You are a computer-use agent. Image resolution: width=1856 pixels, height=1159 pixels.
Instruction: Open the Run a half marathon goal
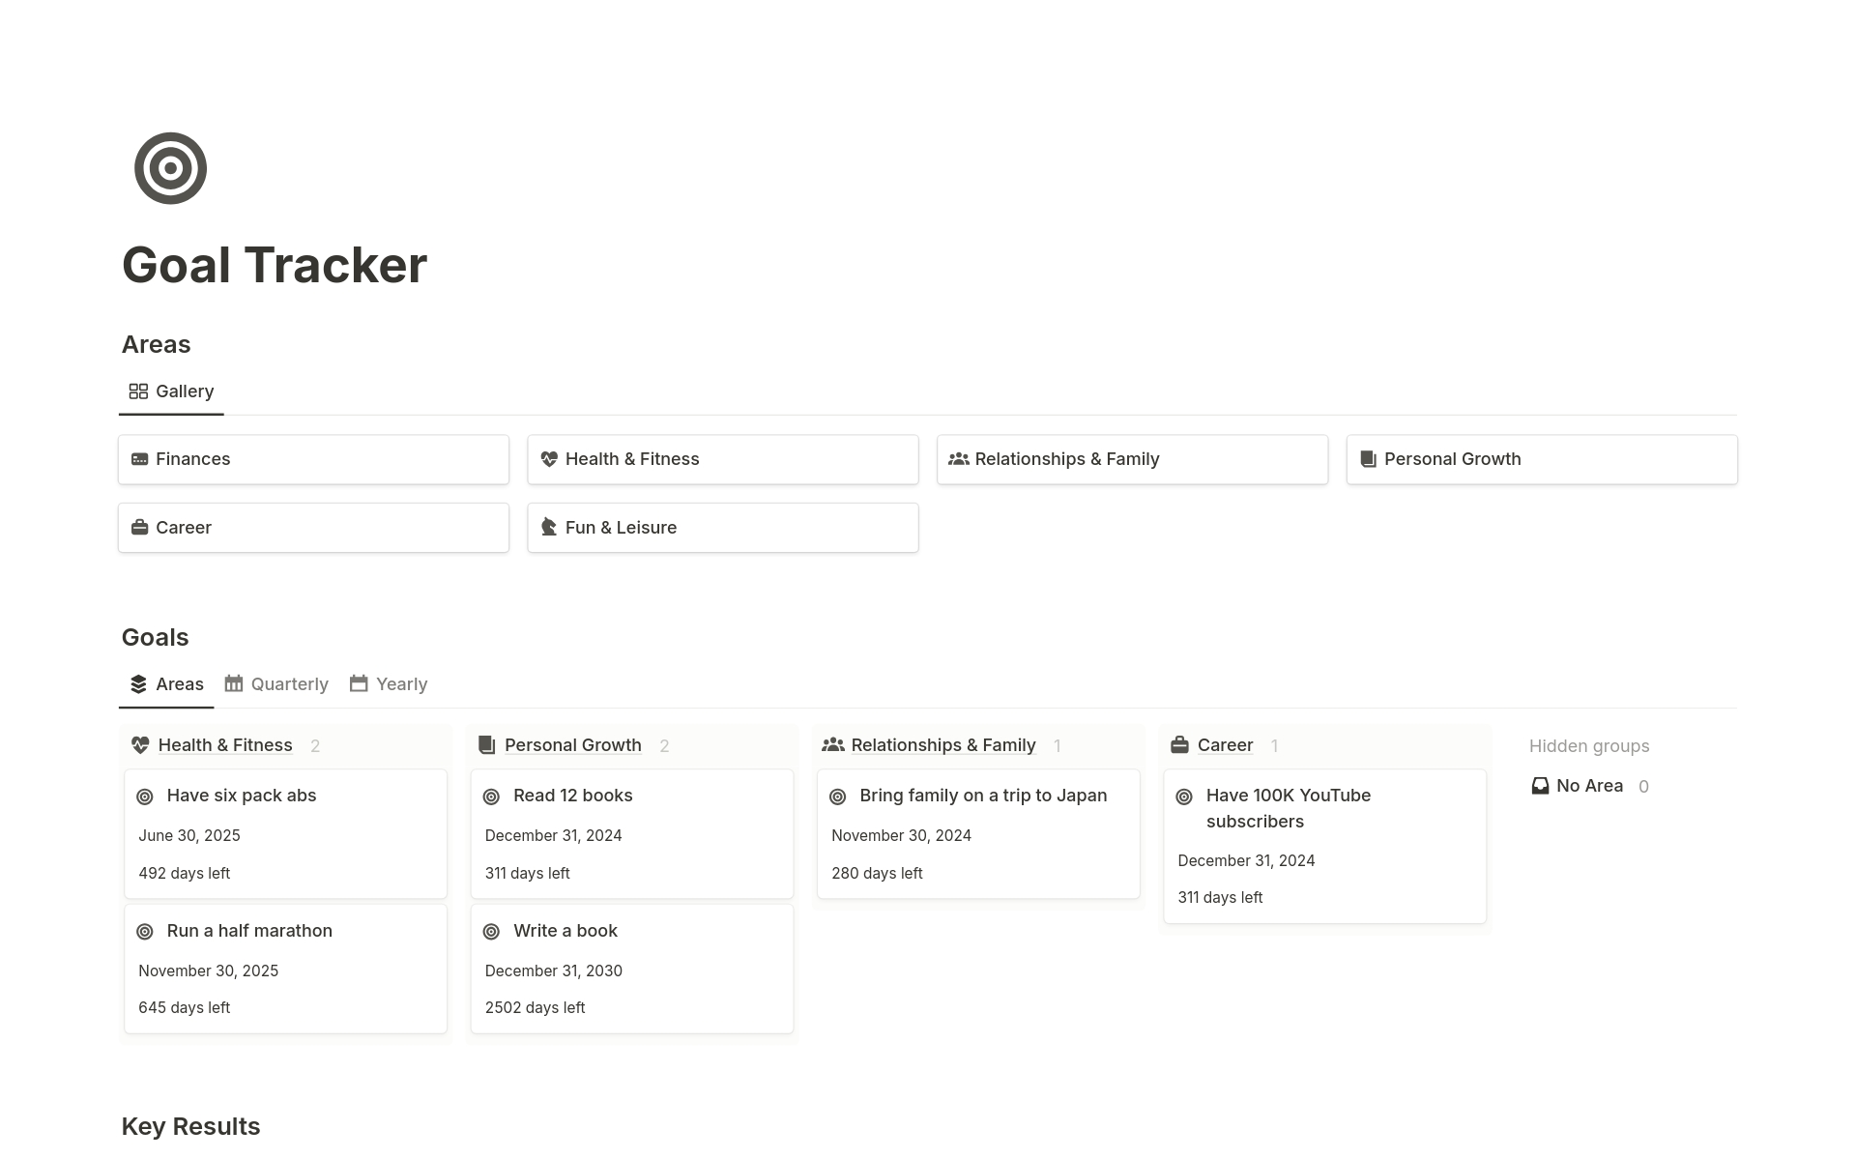click(249, 931)
